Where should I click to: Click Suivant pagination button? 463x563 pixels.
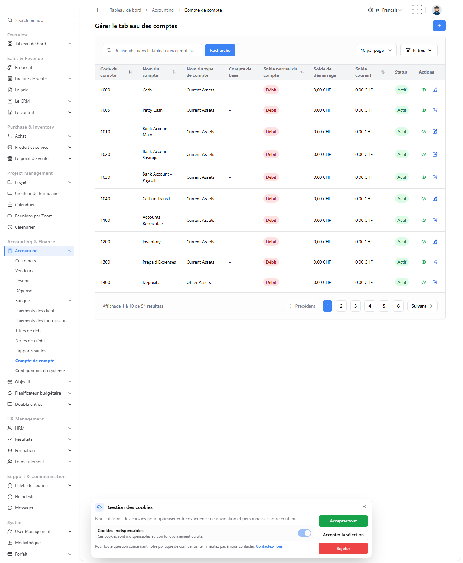click(422, 306)
